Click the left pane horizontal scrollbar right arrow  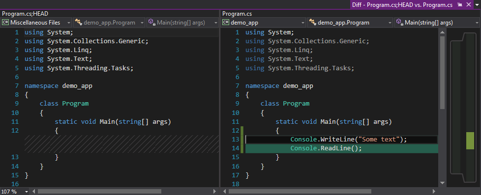[x=215, y=192]
